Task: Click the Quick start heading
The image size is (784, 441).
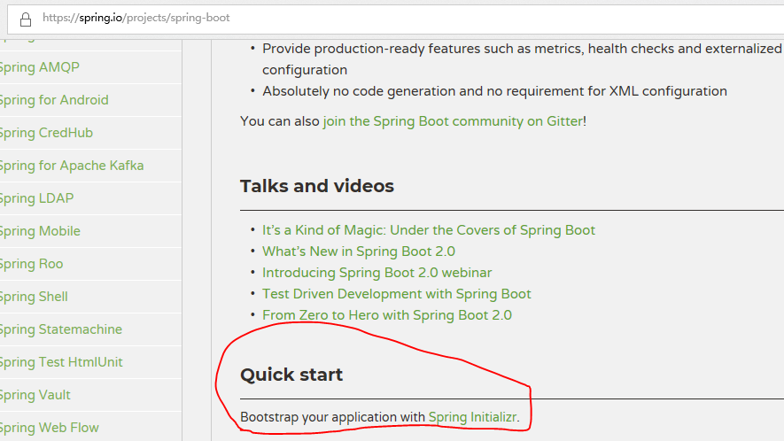Action: pos(291,375)
